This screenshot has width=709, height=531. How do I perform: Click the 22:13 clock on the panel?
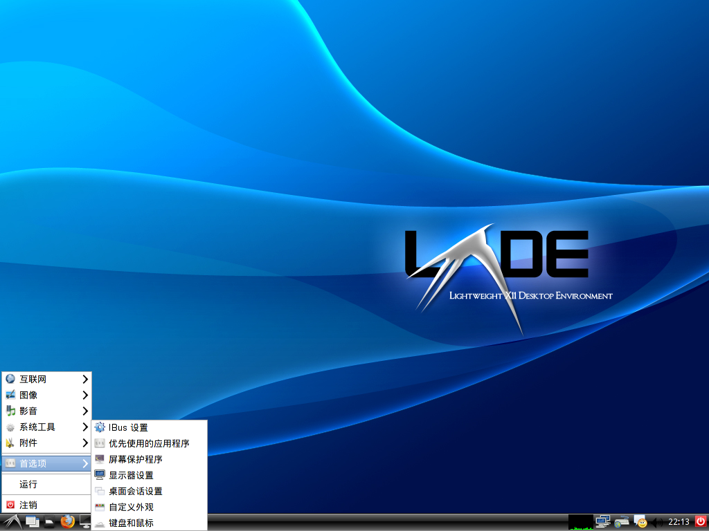click(x=679, y=522)
